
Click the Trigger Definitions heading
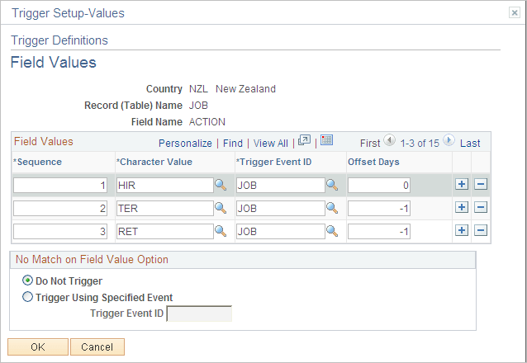(x=59, y=40)
